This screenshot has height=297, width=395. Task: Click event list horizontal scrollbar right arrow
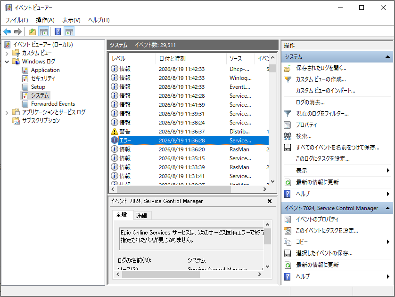(265, 189)
